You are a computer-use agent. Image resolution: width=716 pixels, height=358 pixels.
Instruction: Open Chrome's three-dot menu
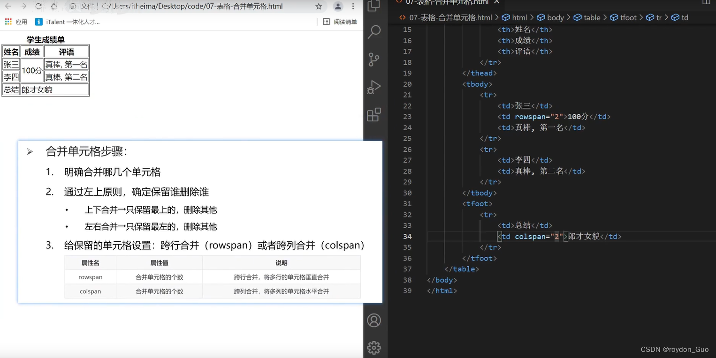(353, 7)
